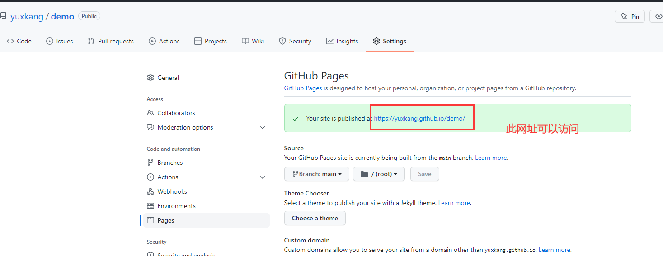View the Insights tab
This screenshot has width=663, height=256.
tap(342, 41)
